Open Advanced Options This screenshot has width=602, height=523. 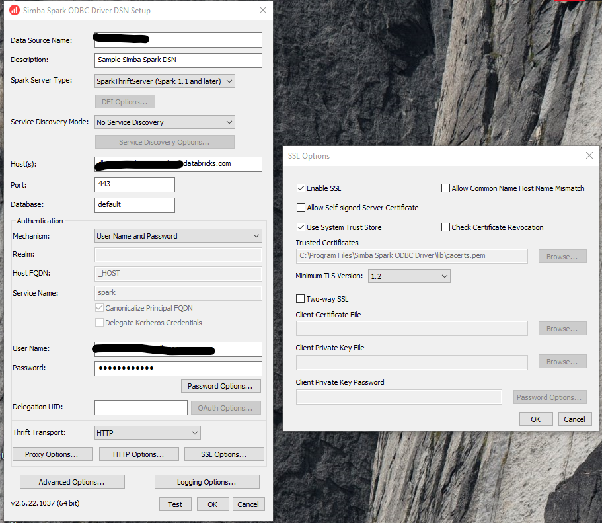(x=71, y=481)
